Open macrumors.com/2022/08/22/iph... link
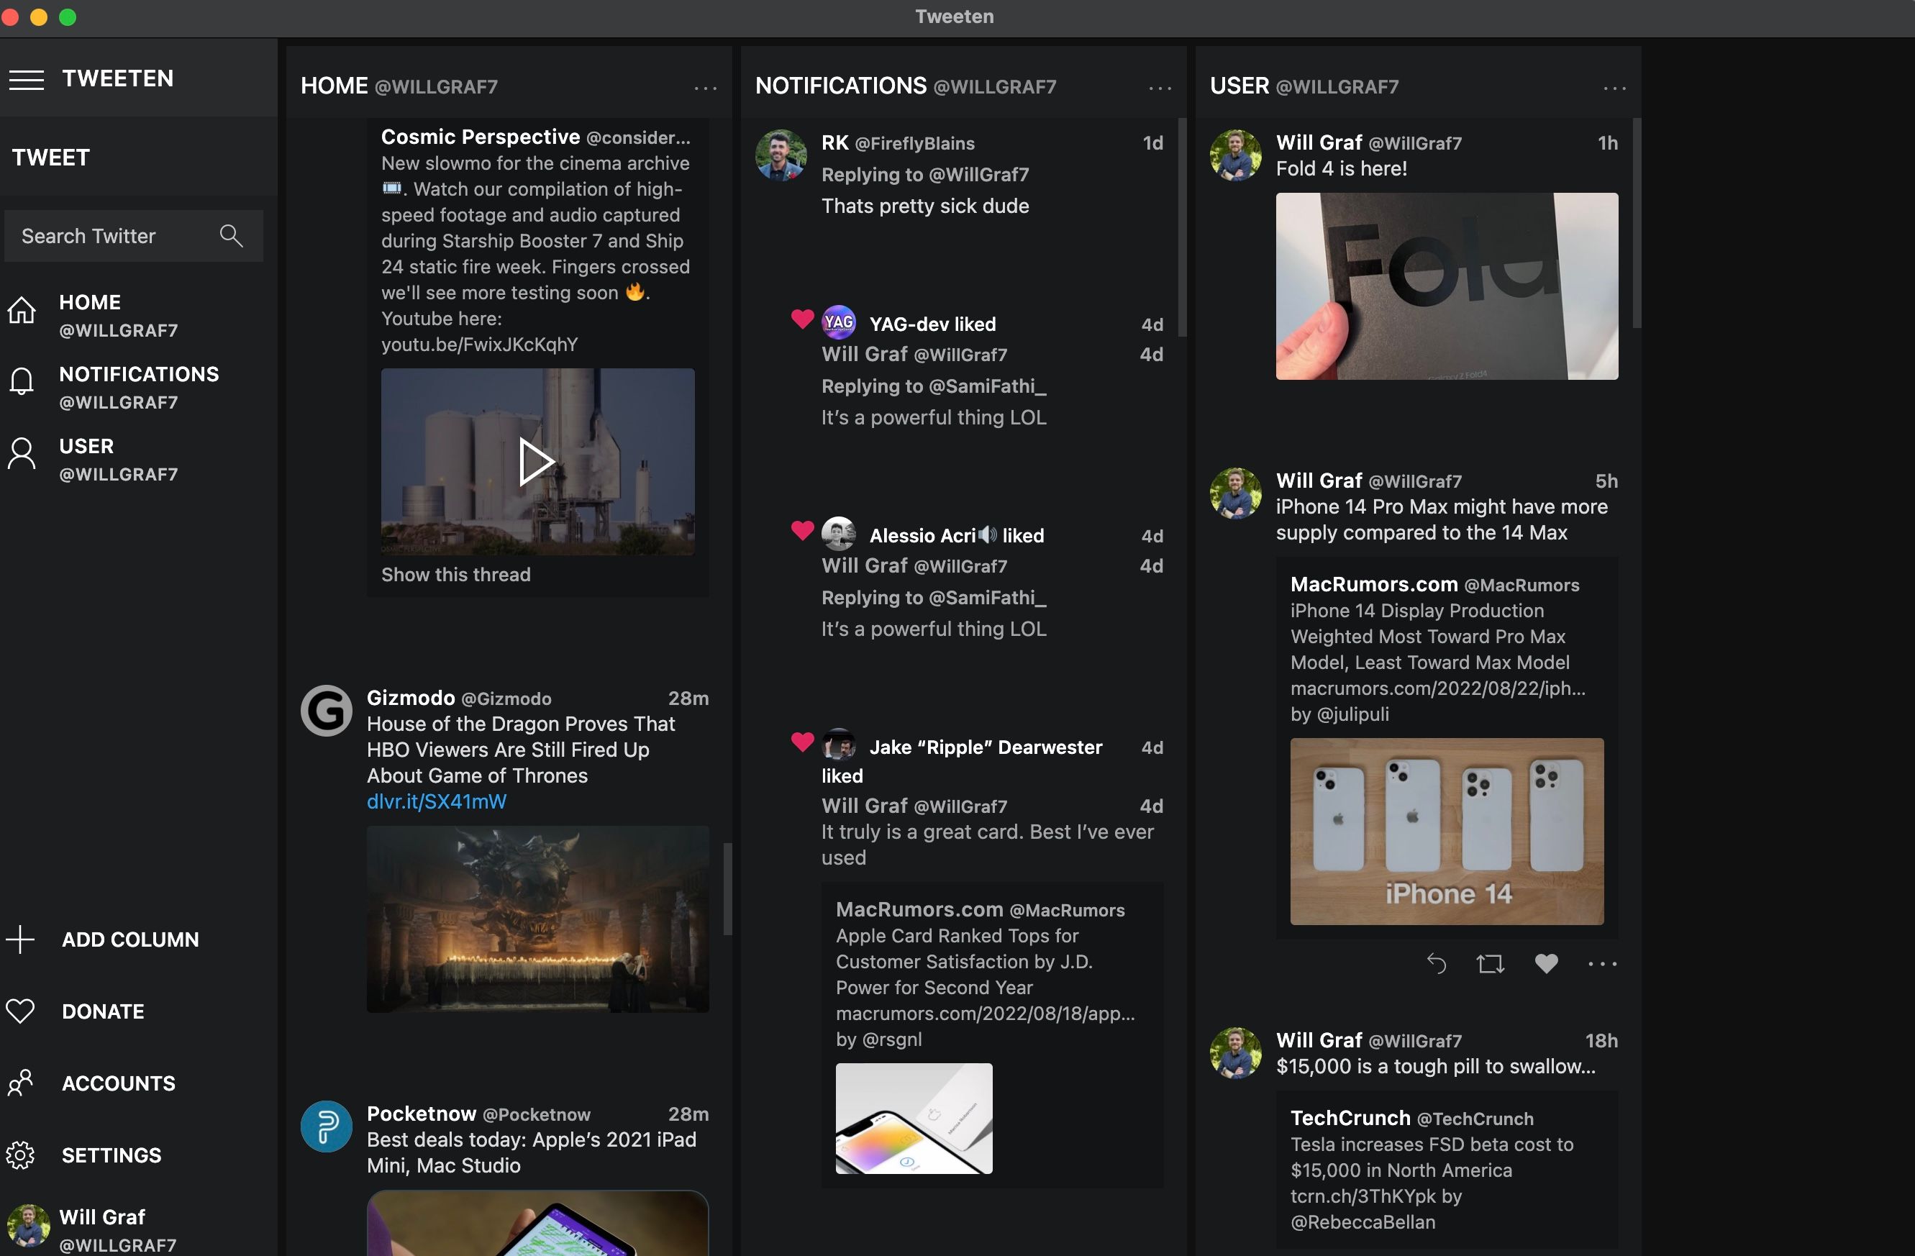Viewport: 1915px width, 1256px height. (1438, 688)
